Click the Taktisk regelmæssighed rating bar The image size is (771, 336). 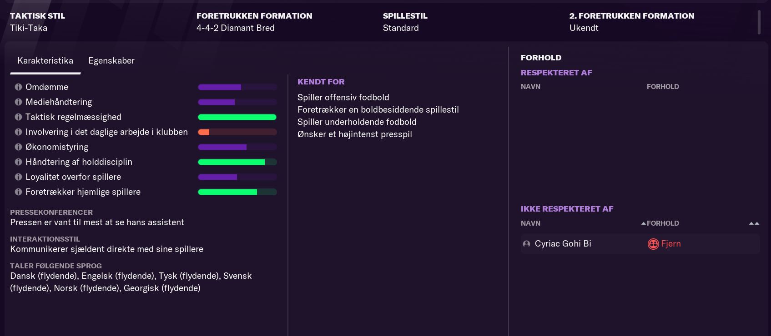(x=237, y=117)
